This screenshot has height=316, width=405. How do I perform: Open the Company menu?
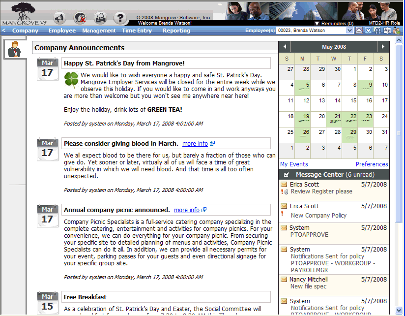[x=25, y=31]
